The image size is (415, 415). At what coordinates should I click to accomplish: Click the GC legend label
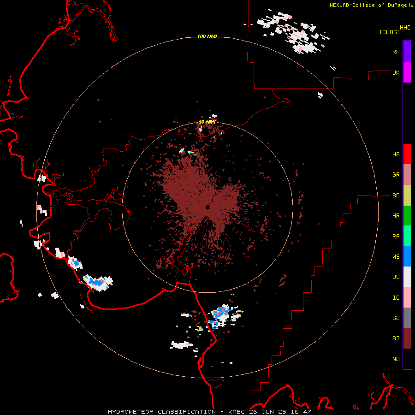pos(396,318)
